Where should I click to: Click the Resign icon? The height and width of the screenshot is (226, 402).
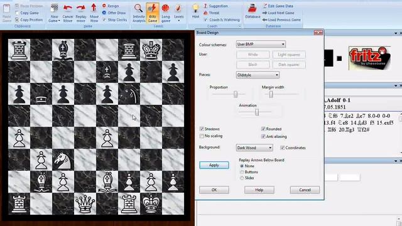pyautogui.click(x=104, y=6)
